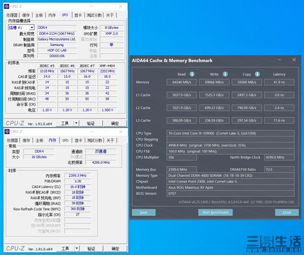Click the Motherboard field Asus ROG Maximus XII Apex

pos(230,188)
